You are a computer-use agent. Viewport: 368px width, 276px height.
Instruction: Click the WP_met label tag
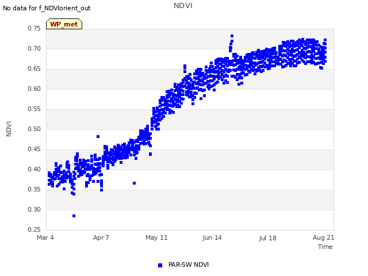click(64, 24)
